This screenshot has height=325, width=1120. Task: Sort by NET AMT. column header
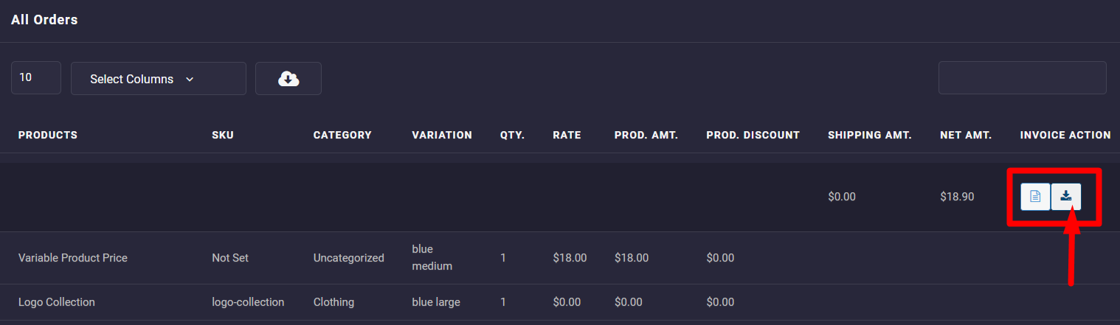coord(966,135)
